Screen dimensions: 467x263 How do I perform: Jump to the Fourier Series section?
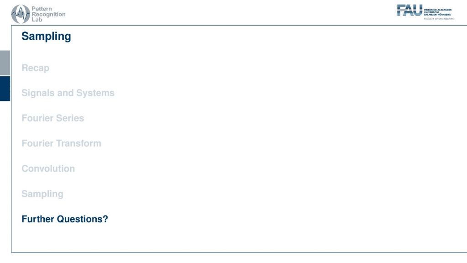tap(53, 118)
